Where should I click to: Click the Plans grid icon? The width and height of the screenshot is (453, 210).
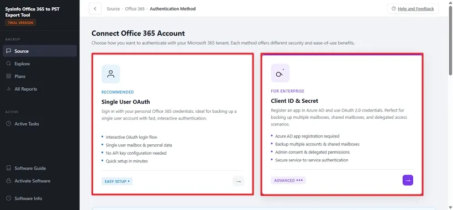coord(9,76)
